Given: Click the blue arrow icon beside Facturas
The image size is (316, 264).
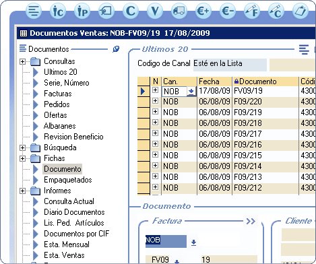Looking at the screenshot, I should coord(36,94).
